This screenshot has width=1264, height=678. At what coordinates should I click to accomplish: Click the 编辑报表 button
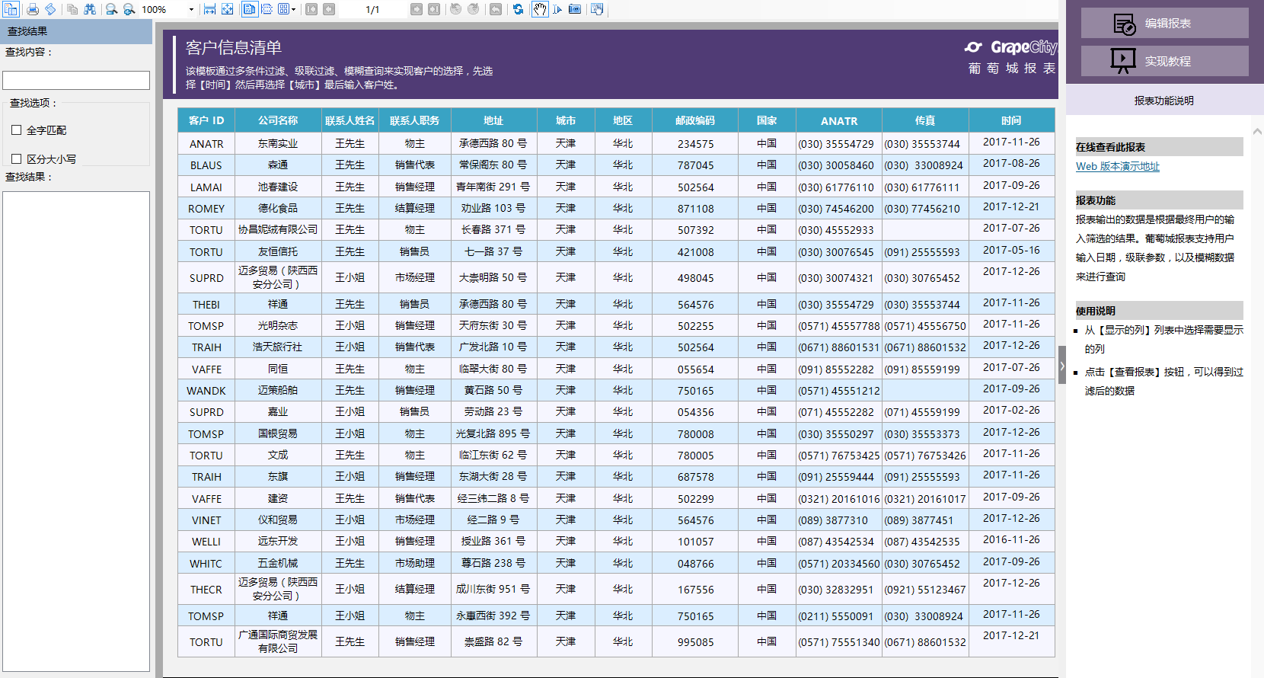coord(1165,23)
